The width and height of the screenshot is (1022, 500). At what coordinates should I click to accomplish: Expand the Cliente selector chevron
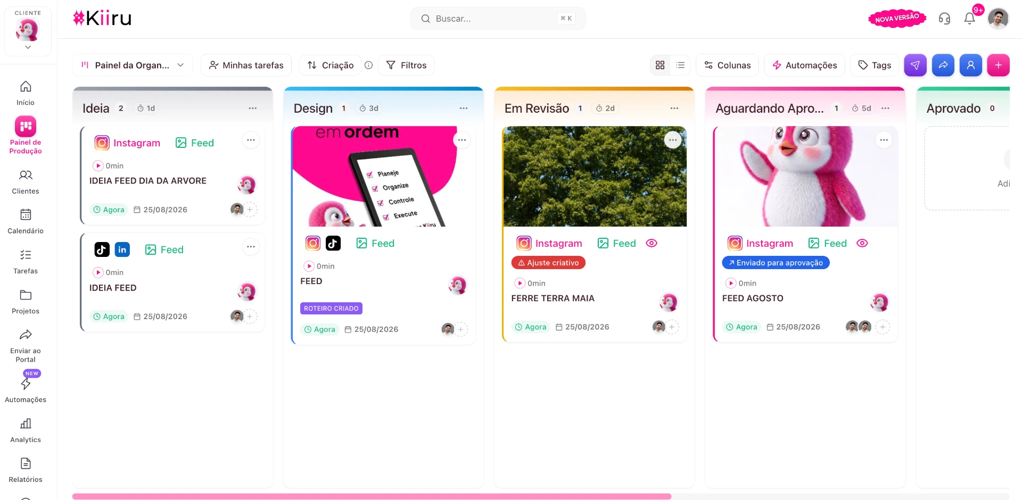[x=28, y=47]
